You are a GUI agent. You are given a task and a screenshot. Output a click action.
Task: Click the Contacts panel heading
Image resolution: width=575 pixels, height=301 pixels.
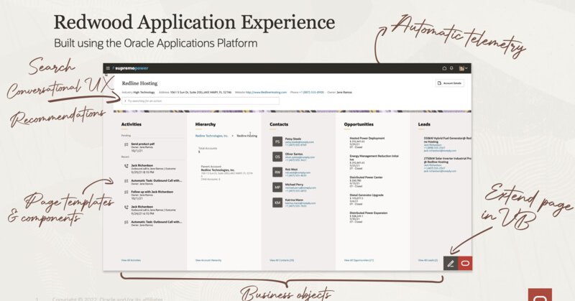[x=279, y=124]
